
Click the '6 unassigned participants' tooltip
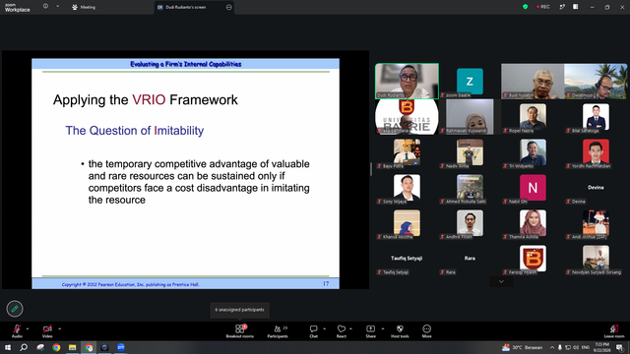click(240, 310)
